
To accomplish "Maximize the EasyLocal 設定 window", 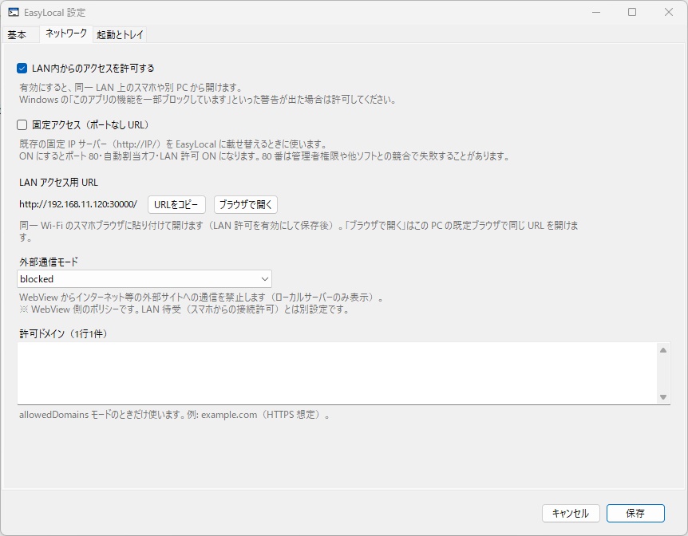I will click(x=632, y=12).
